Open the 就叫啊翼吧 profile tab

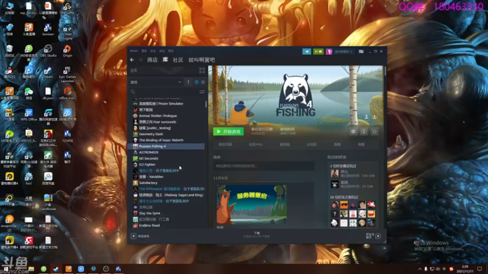[202, 60]
